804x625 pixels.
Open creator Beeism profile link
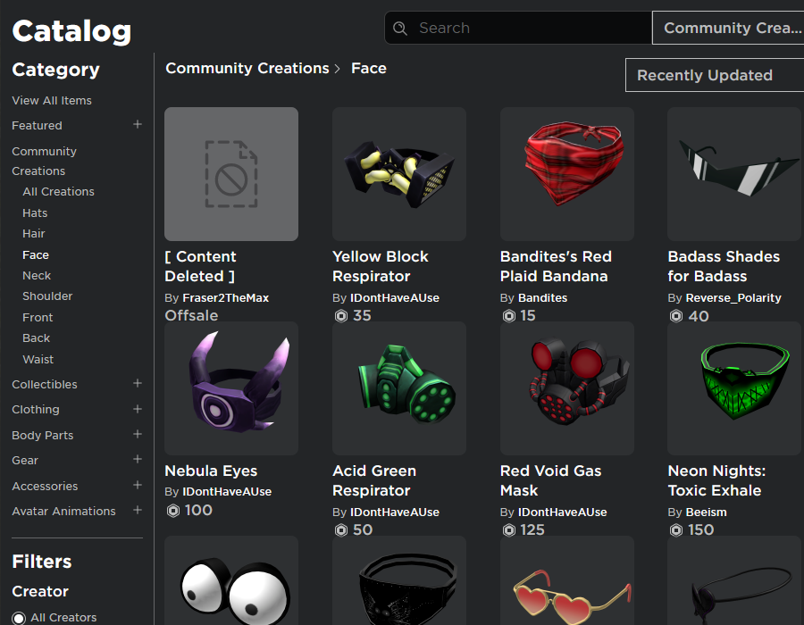pyautogui.click(x=706, y=512)
